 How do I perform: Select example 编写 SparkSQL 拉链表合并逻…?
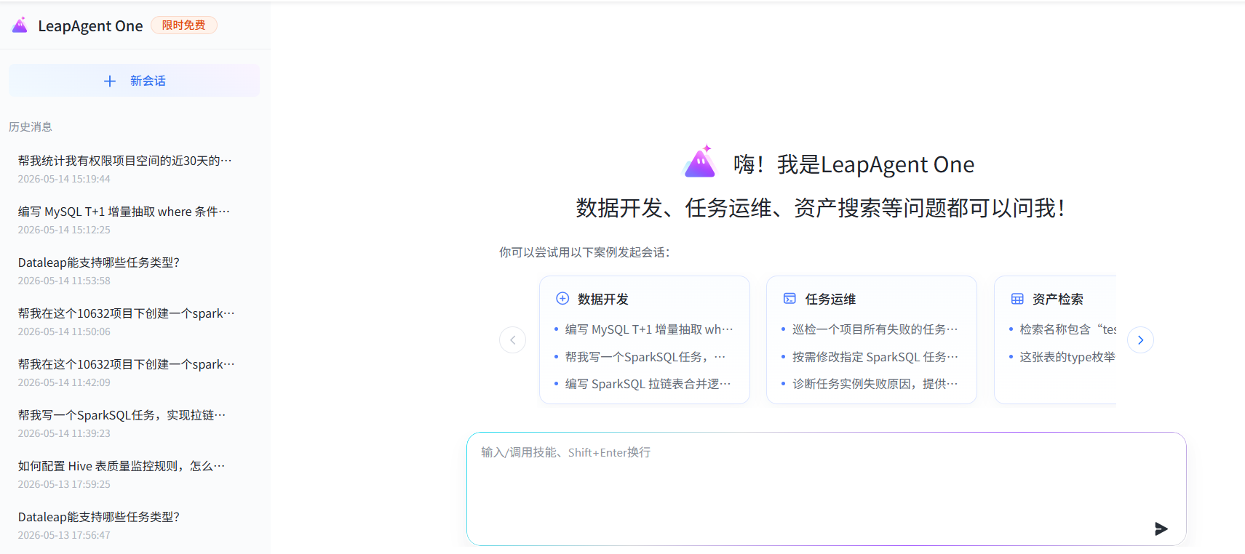click(648, 384)
